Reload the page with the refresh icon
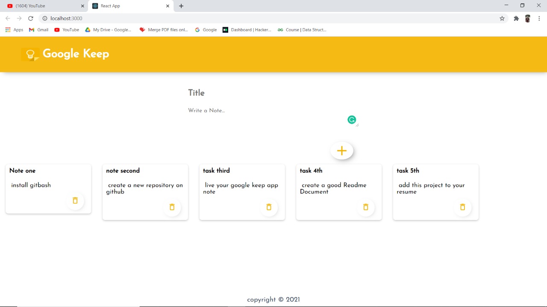Viewport: 547px width, 307px height. point(30,18)
